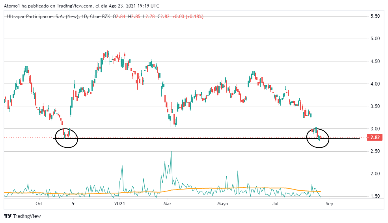Click the Jul date label on time axis
This screenshot has height=223, width=388.
pos(275,204)
